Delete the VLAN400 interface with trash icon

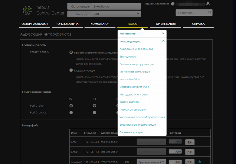click(200, 162)
